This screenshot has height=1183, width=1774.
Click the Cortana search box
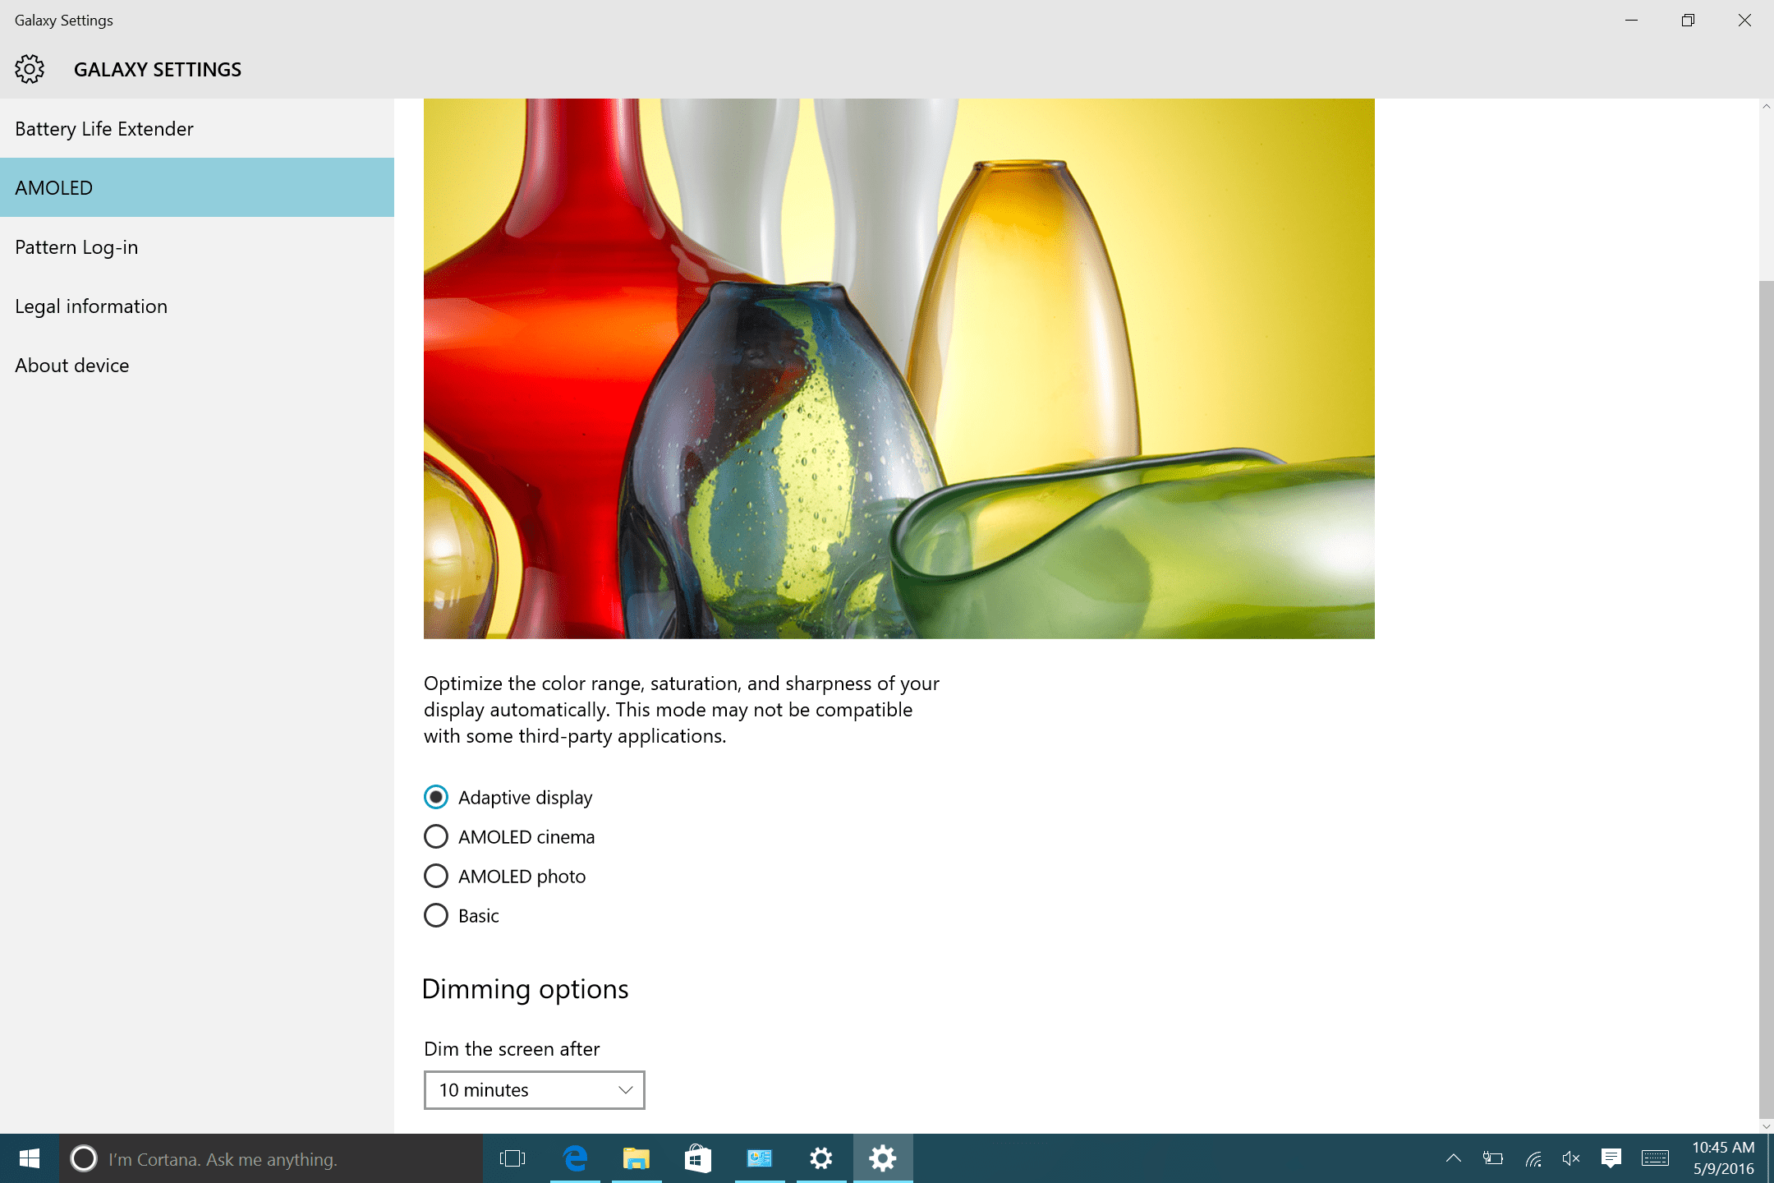271,1159
